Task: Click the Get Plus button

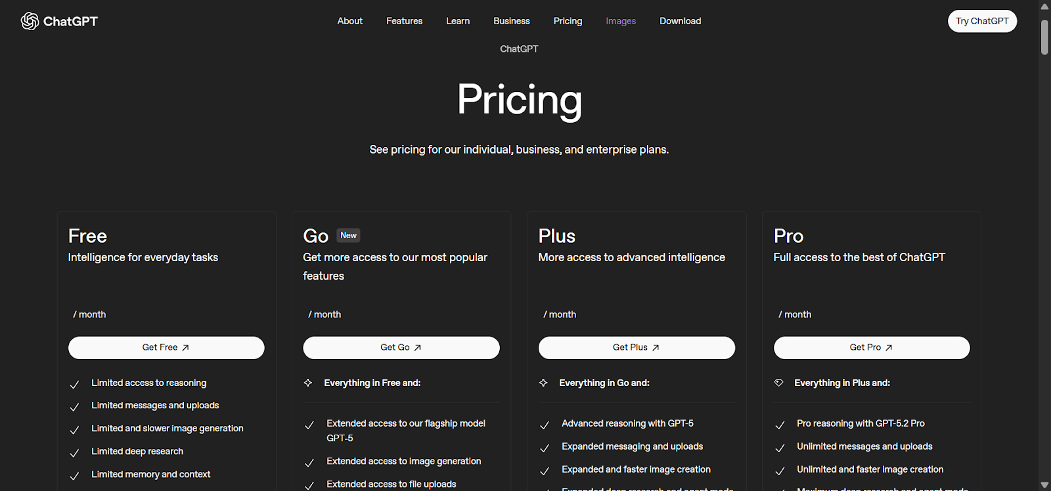Action: [636, 348]
